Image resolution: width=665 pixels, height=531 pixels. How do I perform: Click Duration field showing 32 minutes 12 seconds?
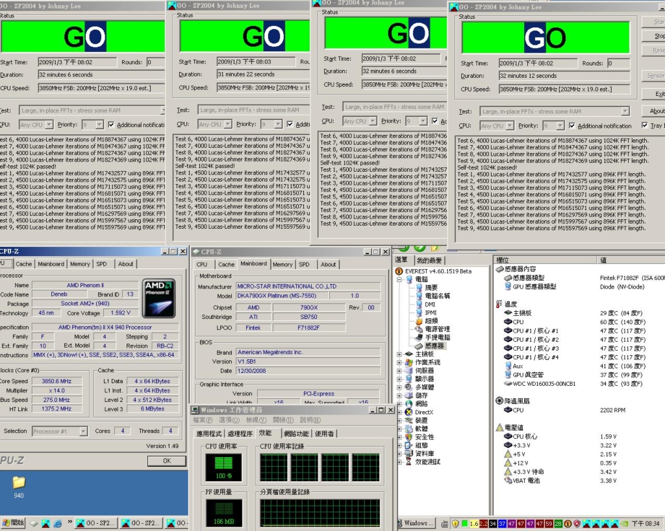(x=564, y=76)
